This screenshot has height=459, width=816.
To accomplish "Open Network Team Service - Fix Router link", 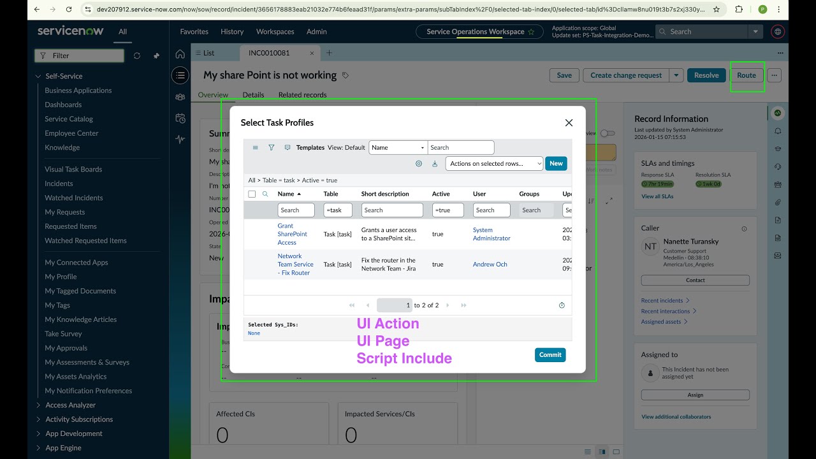I will 295,264.
